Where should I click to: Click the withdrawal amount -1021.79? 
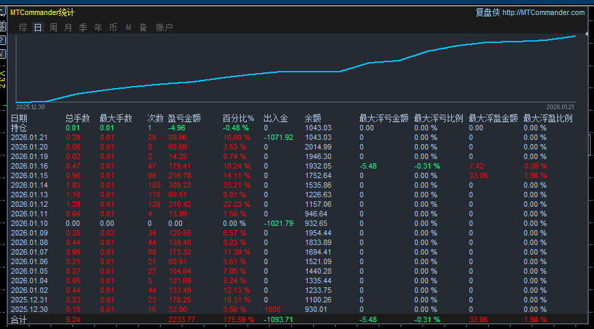pos(278,223)
